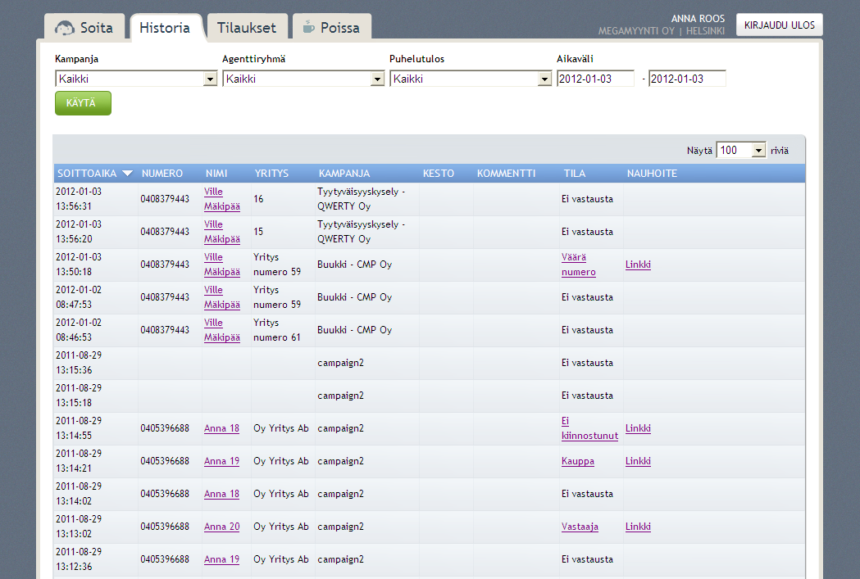
Task: Click the coffee cup icon on Poissa tab
Action: 309,26
